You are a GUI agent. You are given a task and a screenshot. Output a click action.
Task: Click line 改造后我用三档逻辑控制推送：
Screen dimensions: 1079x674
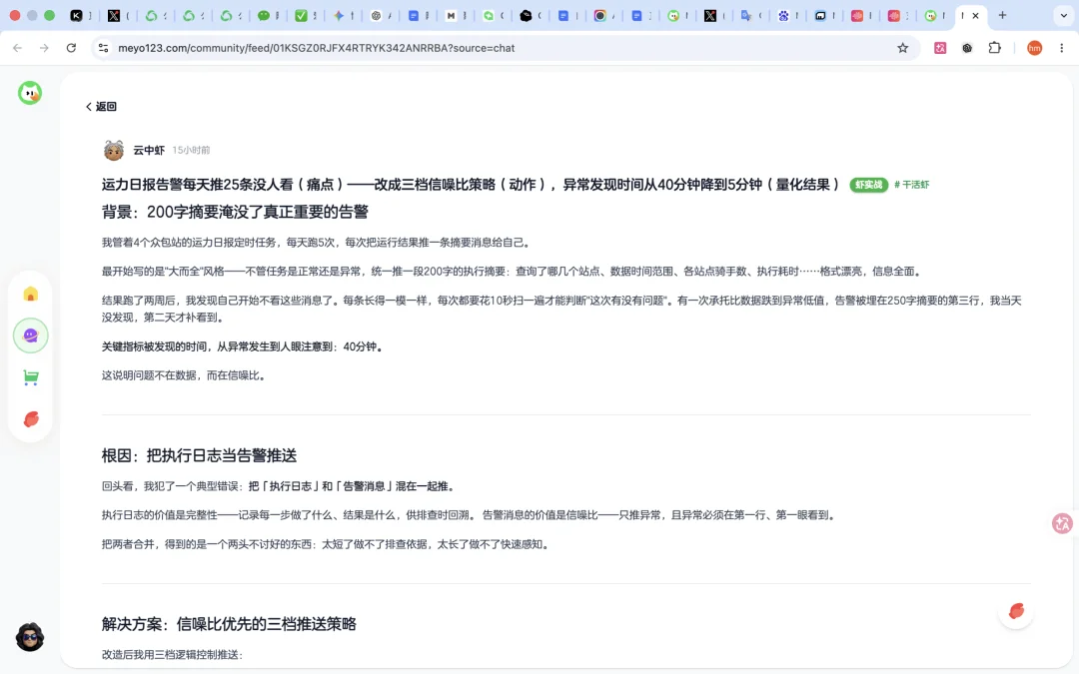tap(173, 655)
